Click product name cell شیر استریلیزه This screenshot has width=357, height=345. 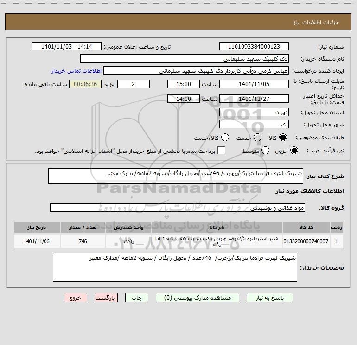coord(217,241)
